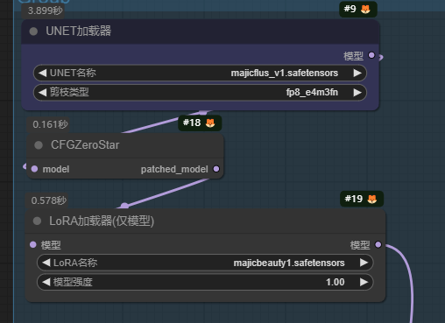Select the CFGZeroStar node title bar
This screenshot has width=445, height=323.
coord(125,145)
